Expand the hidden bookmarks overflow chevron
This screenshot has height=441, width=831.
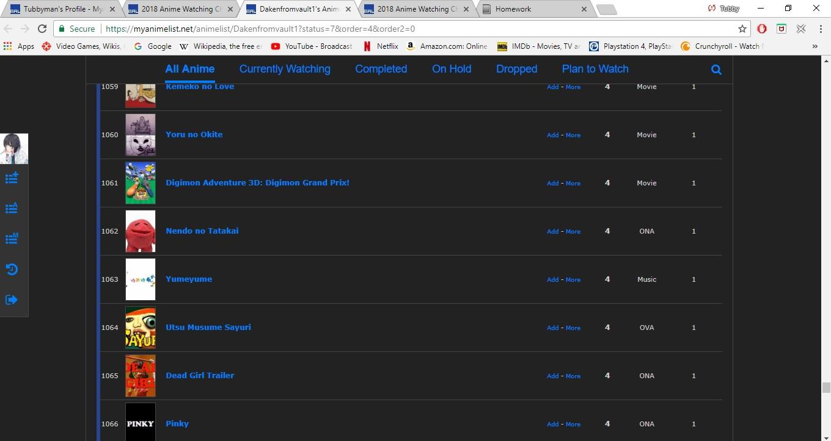tap(815, 46)
